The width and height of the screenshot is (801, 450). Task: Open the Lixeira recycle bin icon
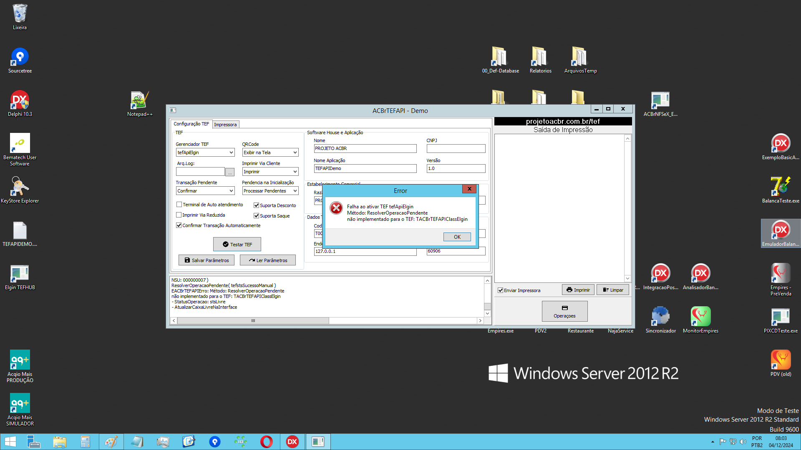20,17
